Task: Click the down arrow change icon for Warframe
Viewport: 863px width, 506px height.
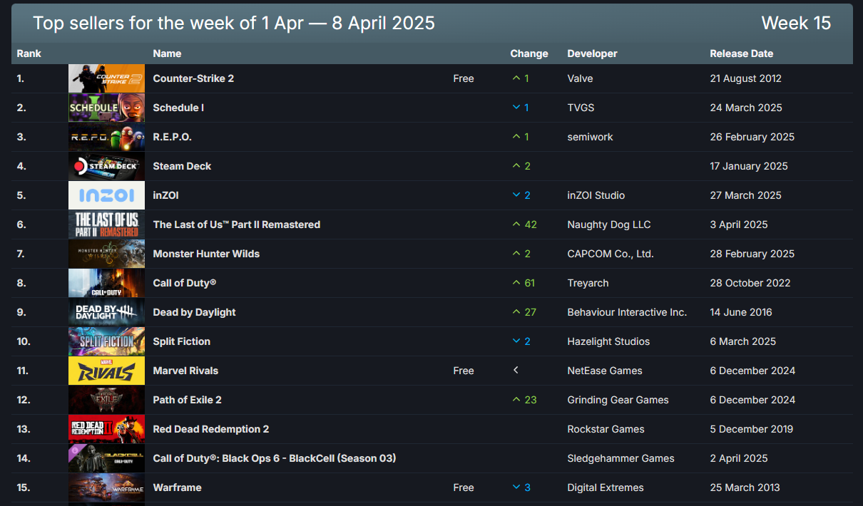Action: point(516,487)
